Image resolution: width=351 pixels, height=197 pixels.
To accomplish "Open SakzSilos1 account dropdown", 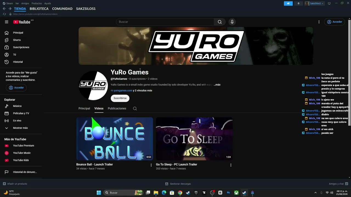I will (x=314, y=3).
